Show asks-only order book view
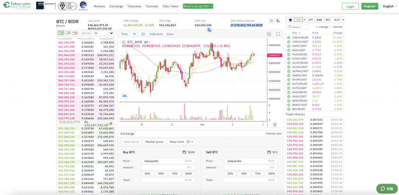This screenshot has height=195, width=399. point(75,33)
